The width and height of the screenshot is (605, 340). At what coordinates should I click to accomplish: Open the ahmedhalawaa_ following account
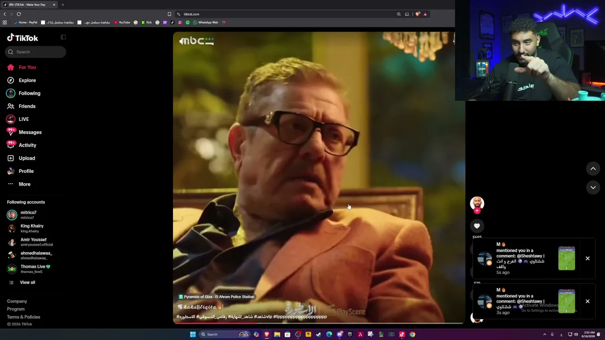point(30,255)
